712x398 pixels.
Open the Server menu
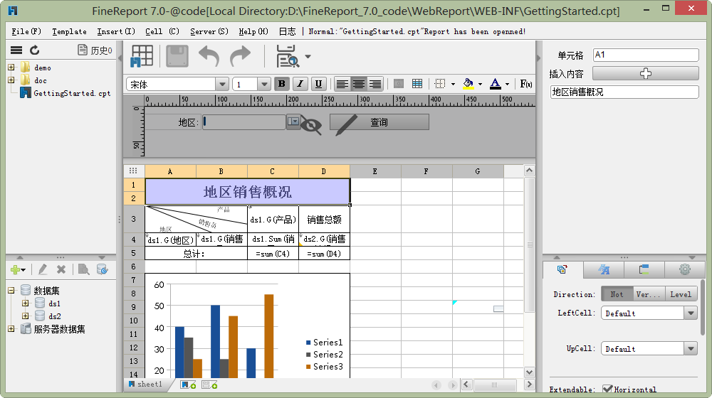point(209,31)
